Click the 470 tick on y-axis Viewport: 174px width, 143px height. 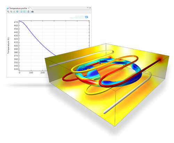point(16,22)
